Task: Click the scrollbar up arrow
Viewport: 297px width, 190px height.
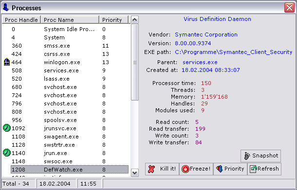Action: point(135,19)
